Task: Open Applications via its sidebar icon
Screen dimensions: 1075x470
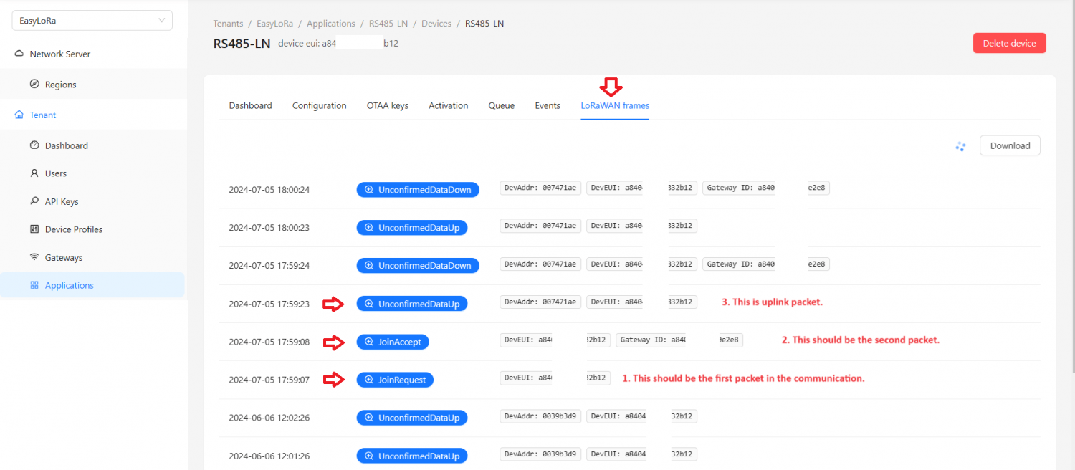Action: 34,284
